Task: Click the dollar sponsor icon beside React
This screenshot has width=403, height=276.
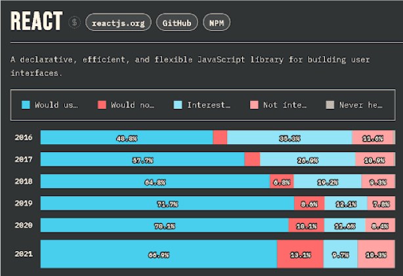Action: [74, 22]
